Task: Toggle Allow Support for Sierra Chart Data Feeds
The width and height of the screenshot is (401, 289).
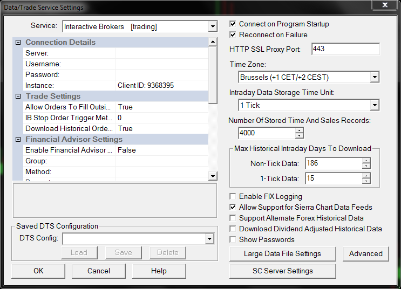Action: (x=233, y=207)
